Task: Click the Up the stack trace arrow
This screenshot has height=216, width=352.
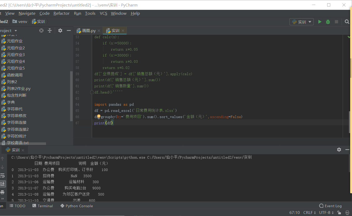Action: [3, 159]
